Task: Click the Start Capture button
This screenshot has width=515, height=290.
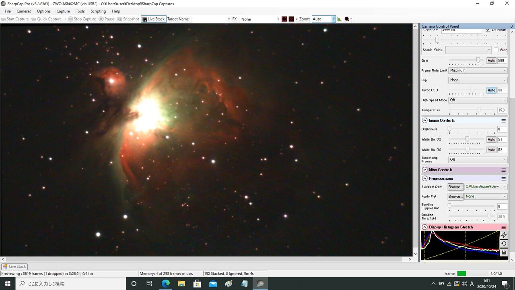Action: tap(15, 19)
